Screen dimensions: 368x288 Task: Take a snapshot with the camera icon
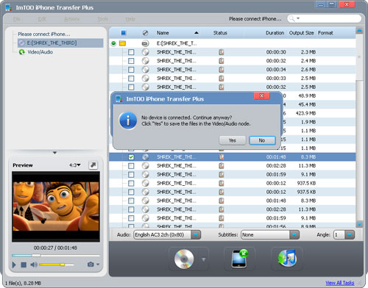[x=91, y=264]
